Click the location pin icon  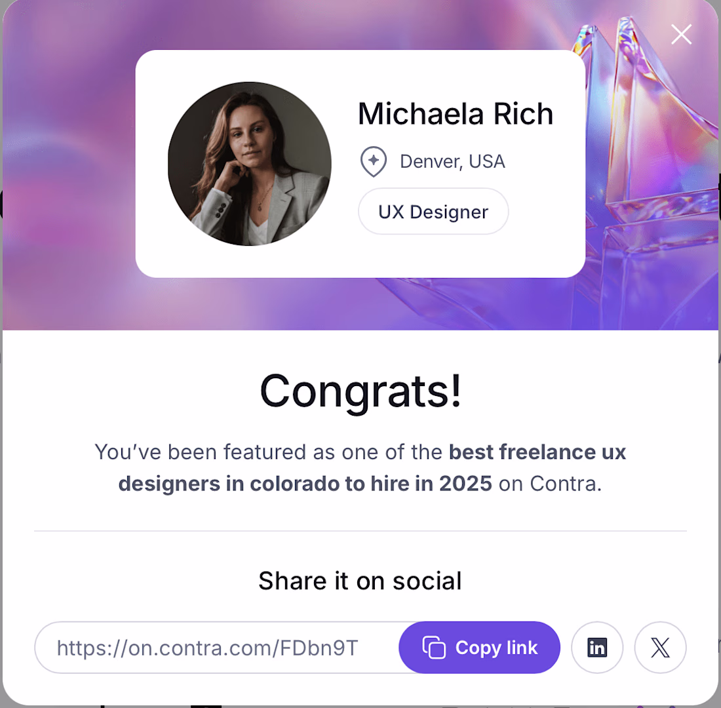point(373,161)
